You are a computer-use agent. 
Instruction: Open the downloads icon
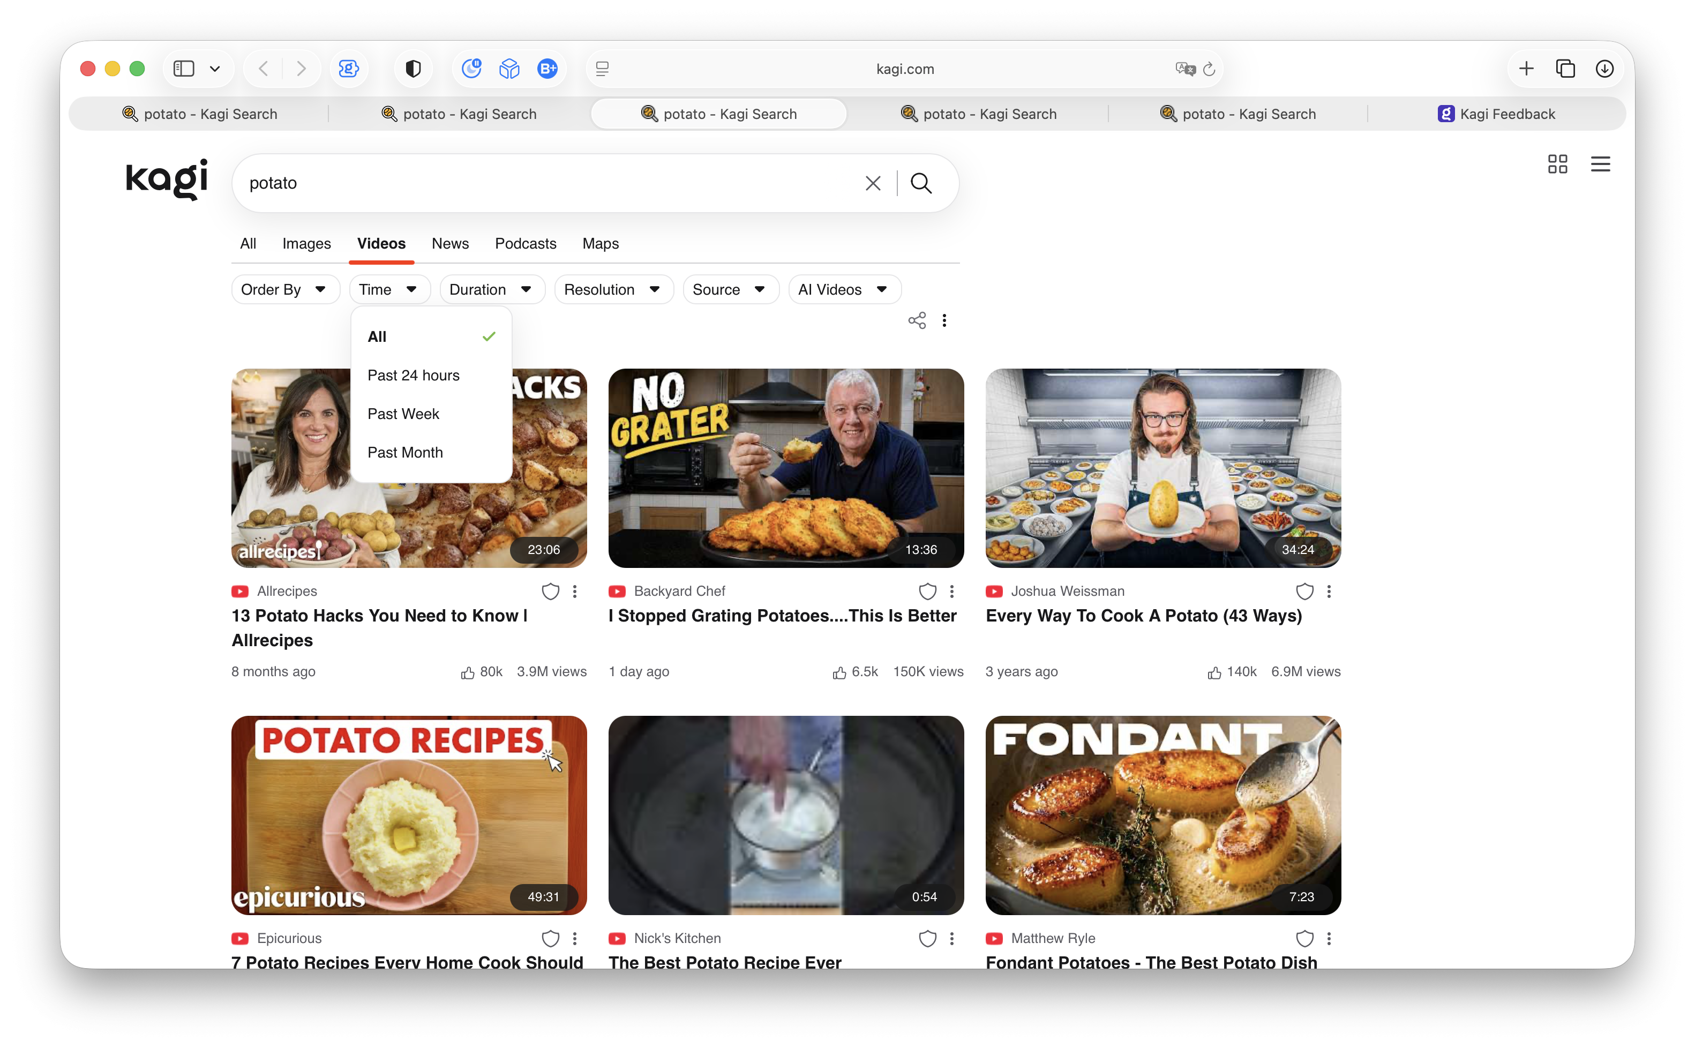(x=1604, y=69)
